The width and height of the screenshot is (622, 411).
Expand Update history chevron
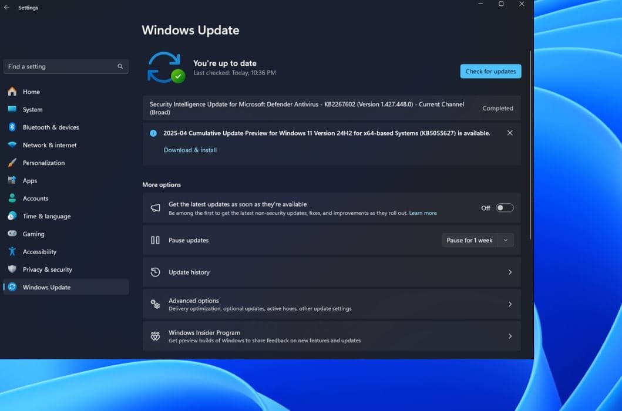point(509,272)
